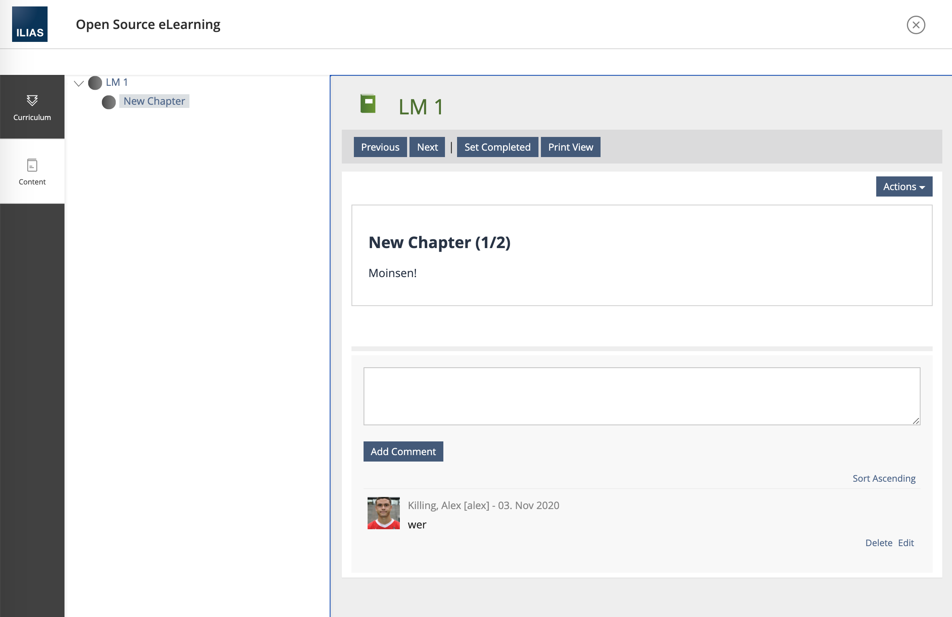This screenshot has height=617, width=952.
Task: Open the Actions dropdown menu
Action: 904,186
